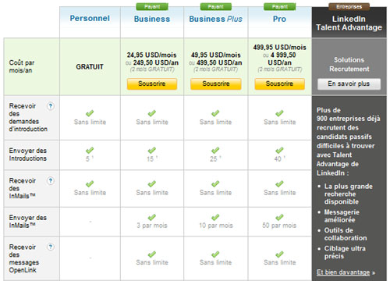Subscribe to the Business plan with Souscrire
Image resolution: width=390 pixels, height=281 pixels.
pos(152,84)
